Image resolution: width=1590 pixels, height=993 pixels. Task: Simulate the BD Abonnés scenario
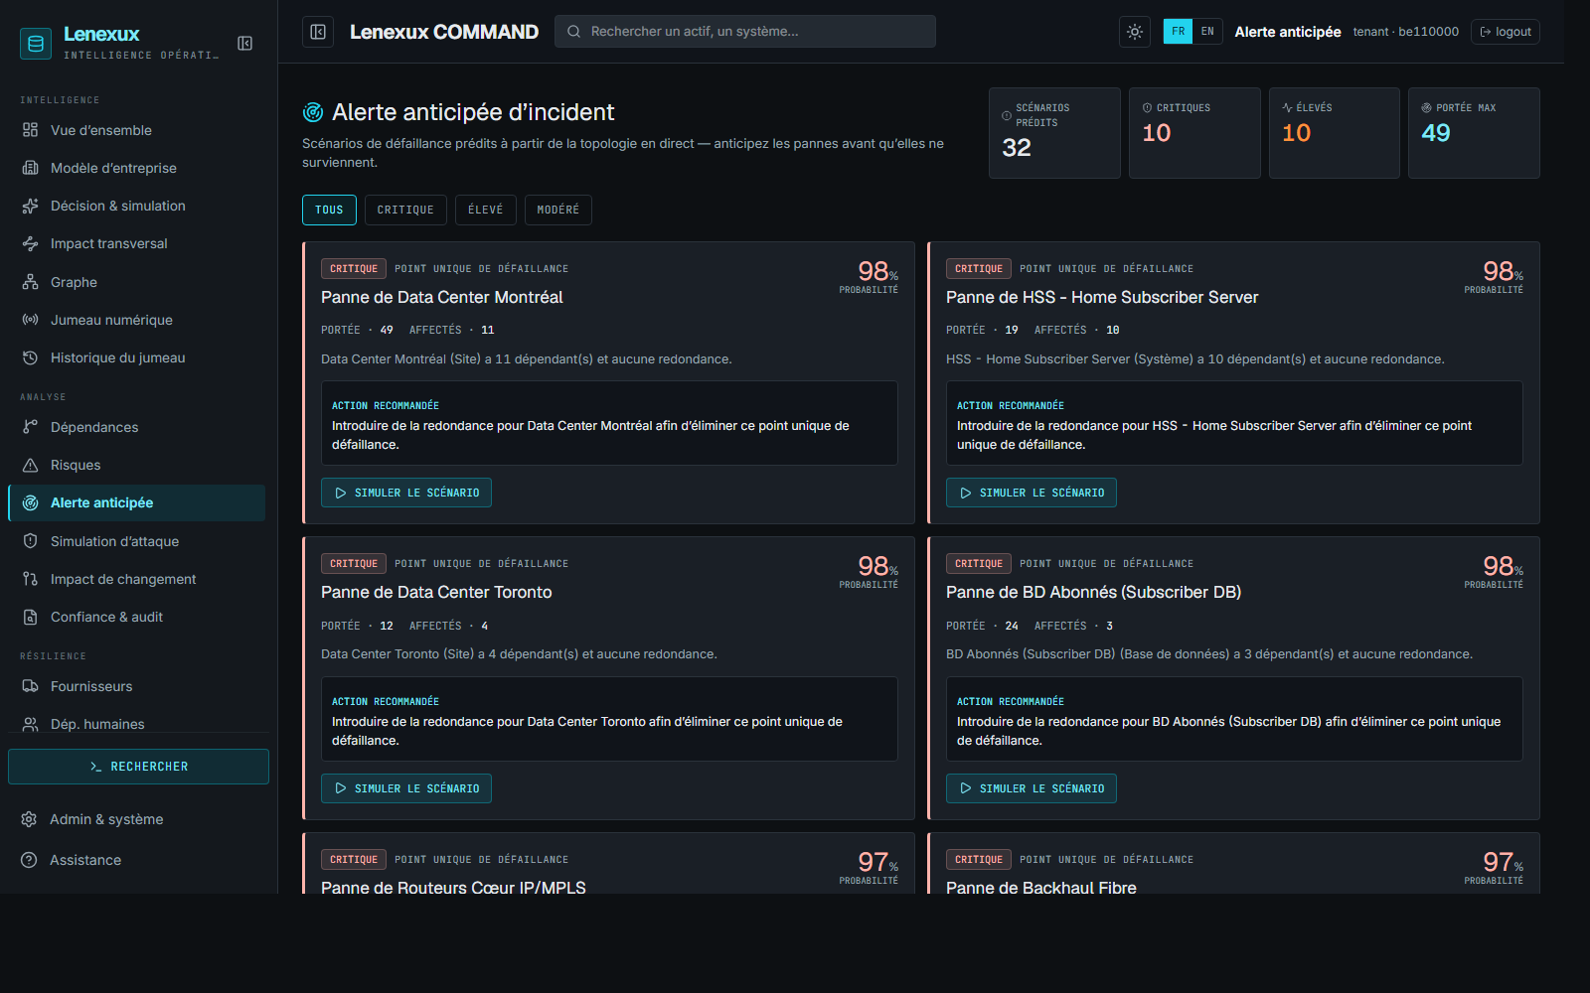coord(1032,788)
